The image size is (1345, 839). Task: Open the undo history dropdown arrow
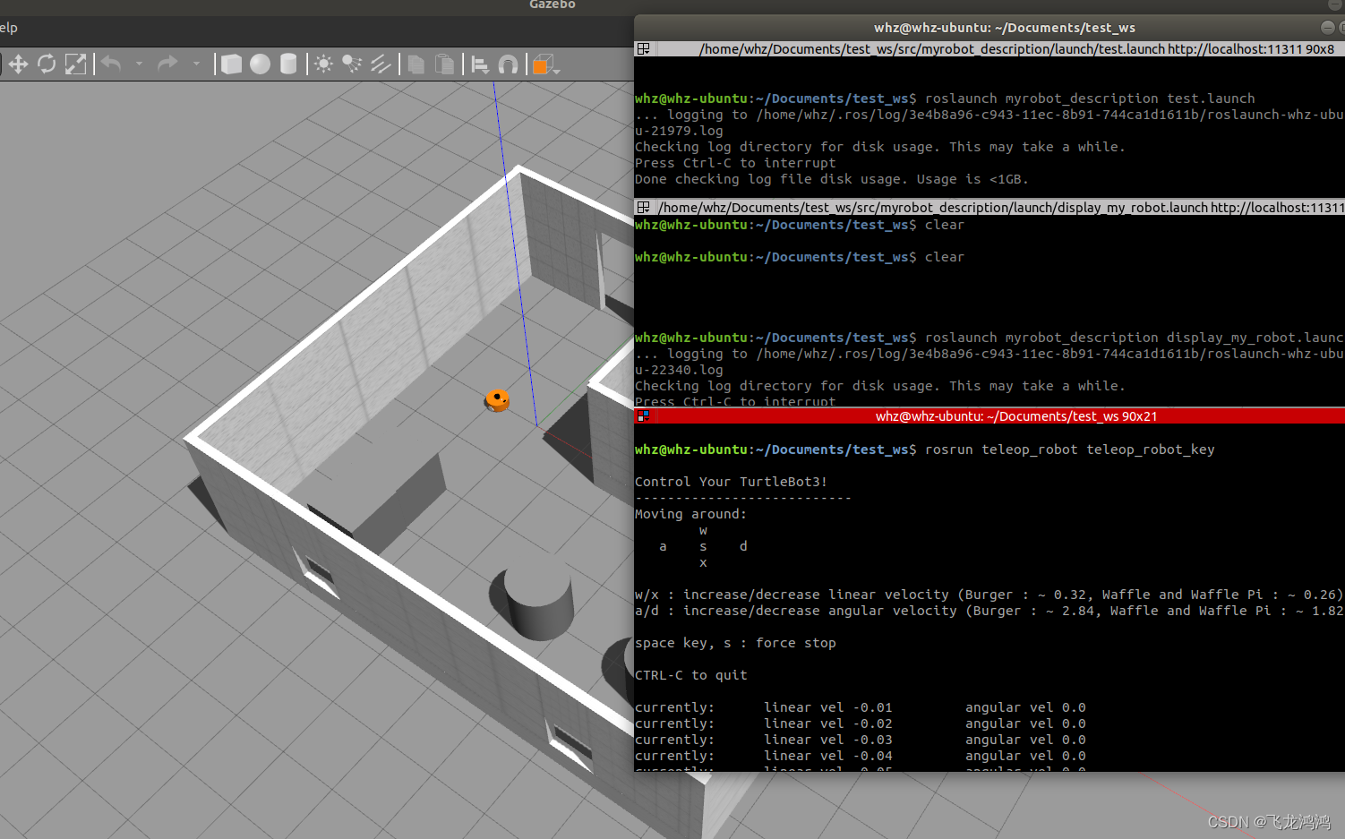[x=139, y=64]
